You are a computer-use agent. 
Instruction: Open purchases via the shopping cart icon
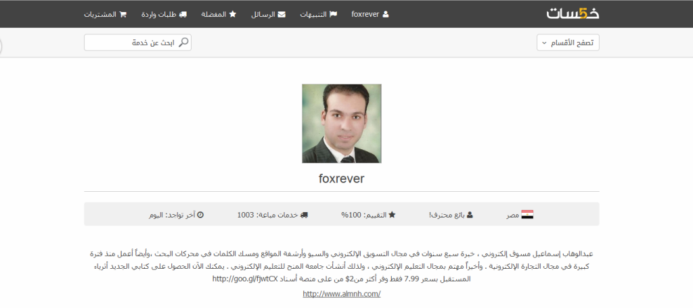coord(123,14)
